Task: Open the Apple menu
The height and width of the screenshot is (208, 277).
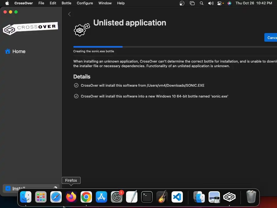Action: point(7,3)
